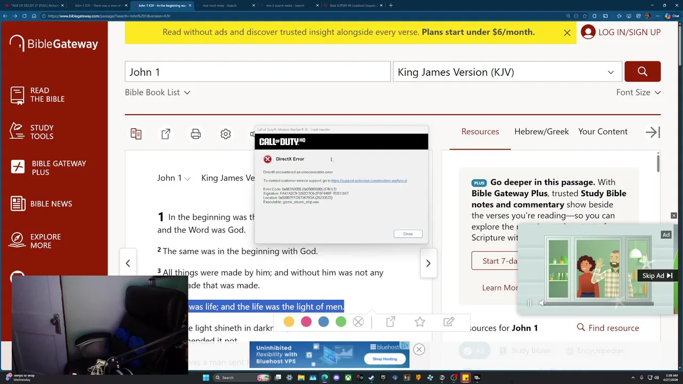This screenshot has height=384, width=683.
Task: Switch to mw 3 search meta tab
Action: [288, 5]
